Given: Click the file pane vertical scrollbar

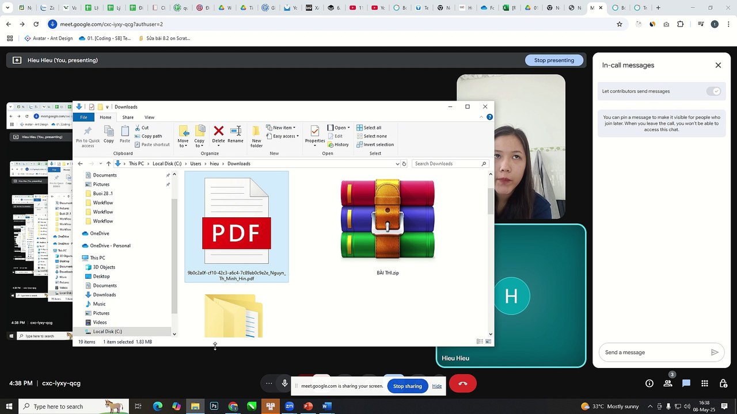Looking at the screenshot, I should [491, 201].
